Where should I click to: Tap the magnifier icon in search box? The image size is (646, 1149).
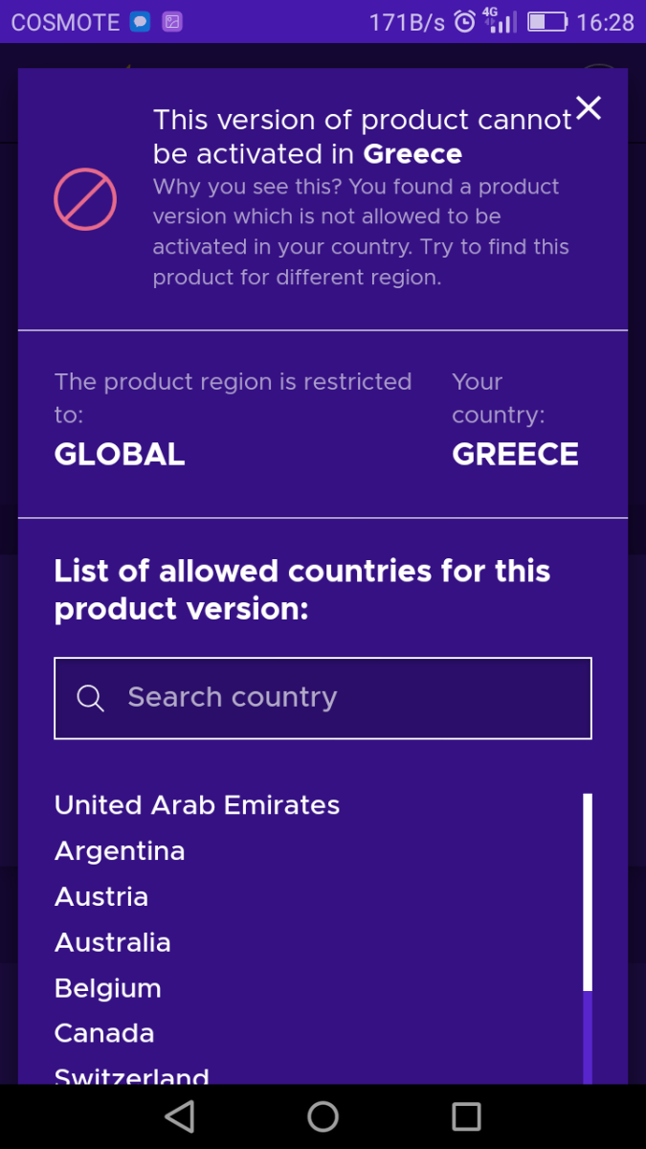(90, 698)
